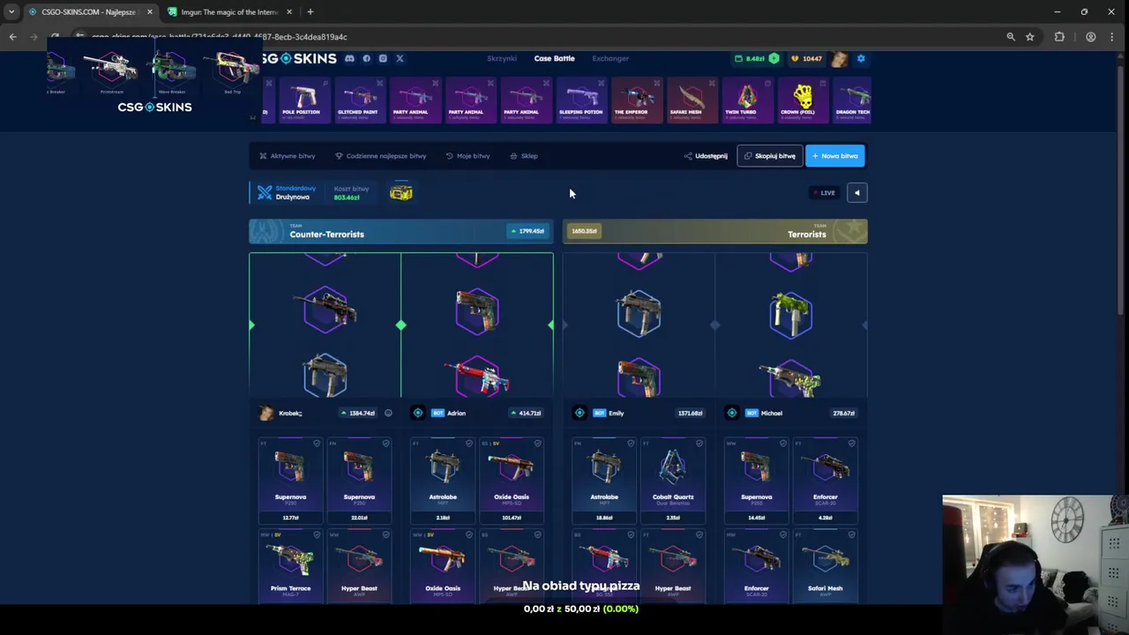Image resolution: width=1129 pixels, height=635 pixels.
Task: Click shield icon on Michael's 4.28zł Enforcer card
Action: point(851,444)
